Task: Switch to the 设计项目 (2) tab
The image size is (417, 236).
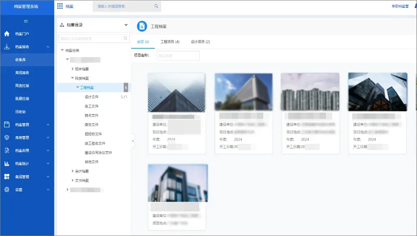Action: click(x=201, y=42)
